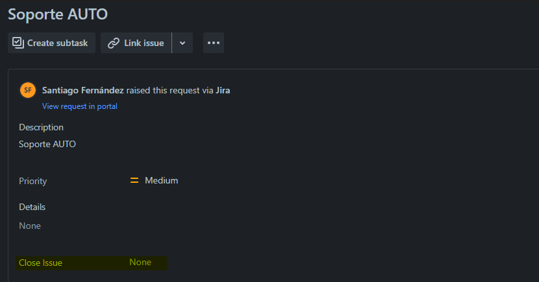Click the chain link icon on Link issue
The width and height of the screenshot is (539, 282).
tap(114, 43)
